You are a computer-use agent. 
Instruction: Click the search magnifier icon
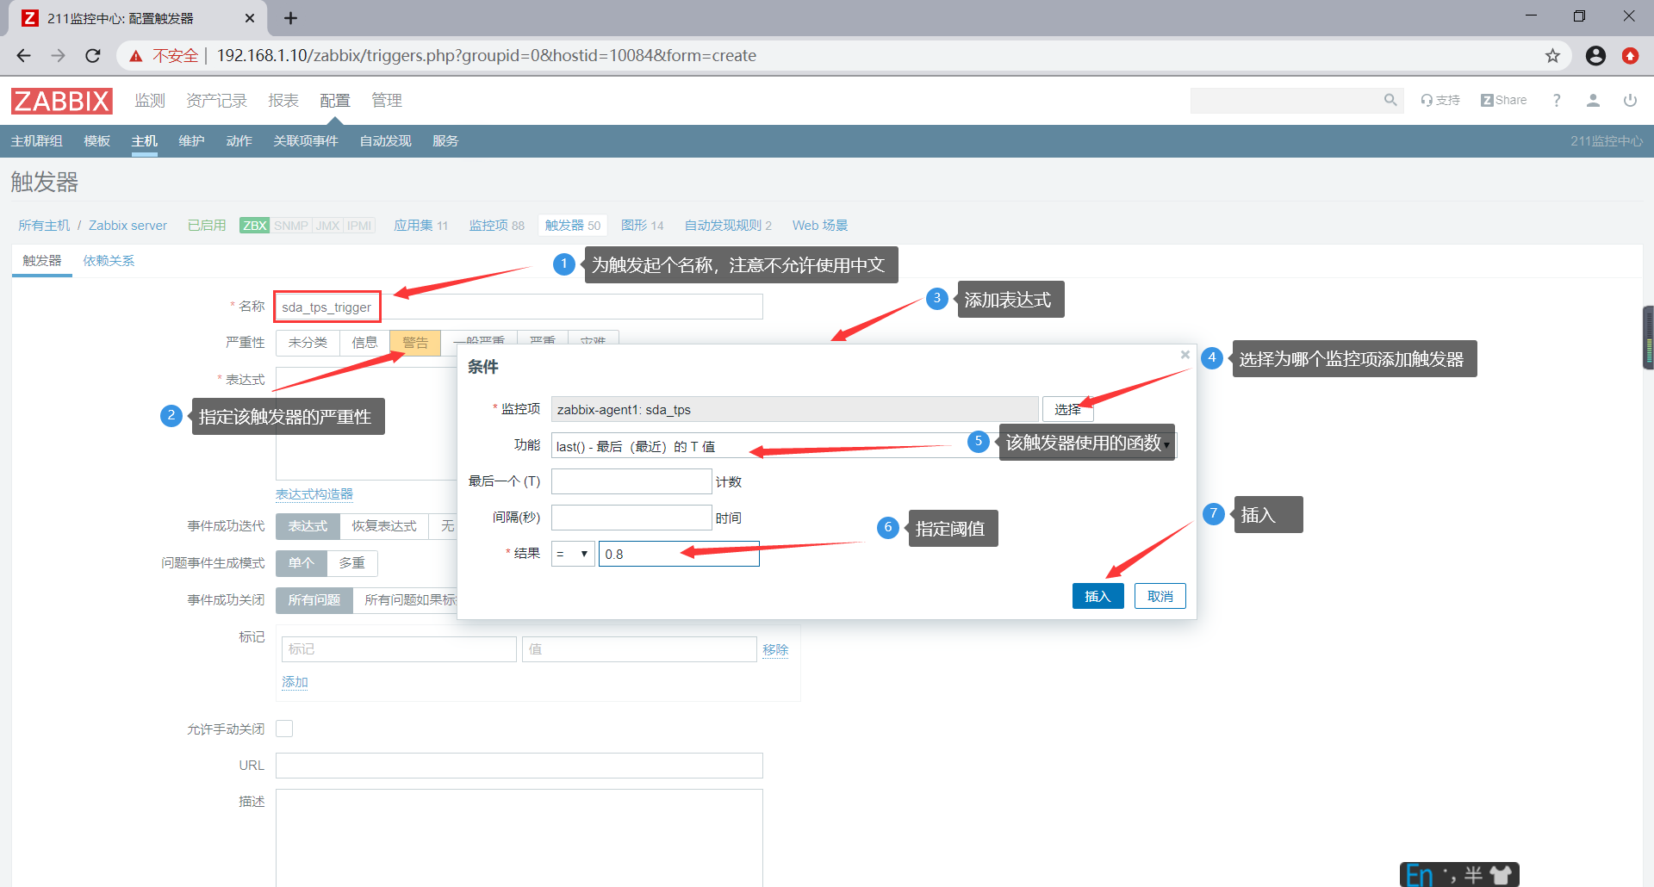1390,101
